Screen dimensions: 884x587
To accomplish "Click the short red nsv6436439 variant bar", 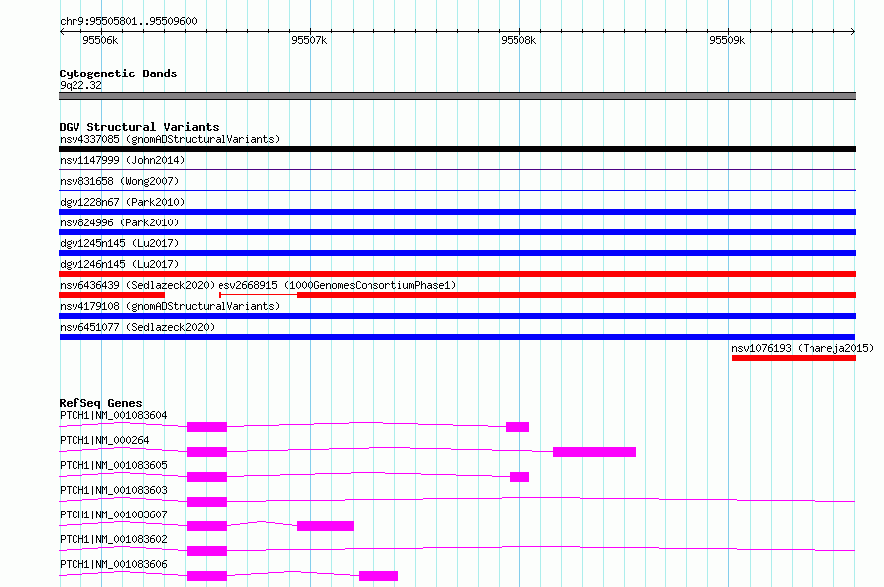I will (x=111, y=295).
